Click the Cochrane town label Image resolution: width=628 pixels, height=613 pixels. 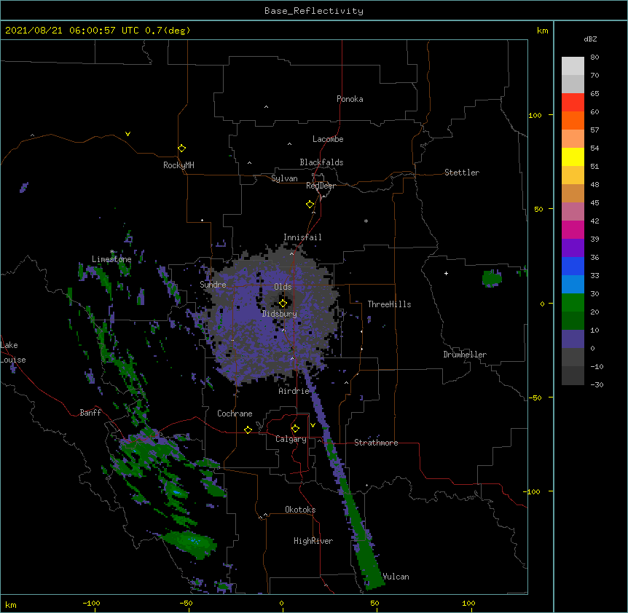(x=235, y=414)
